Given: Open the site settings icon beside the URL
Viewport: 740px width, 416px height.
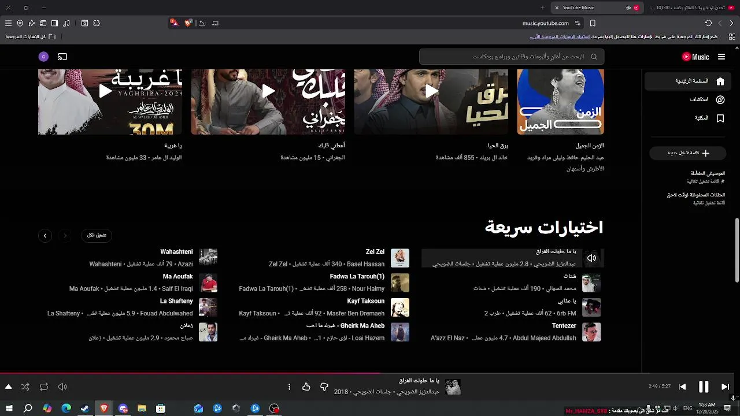Looking at the screenshot, I should point(578,23).
